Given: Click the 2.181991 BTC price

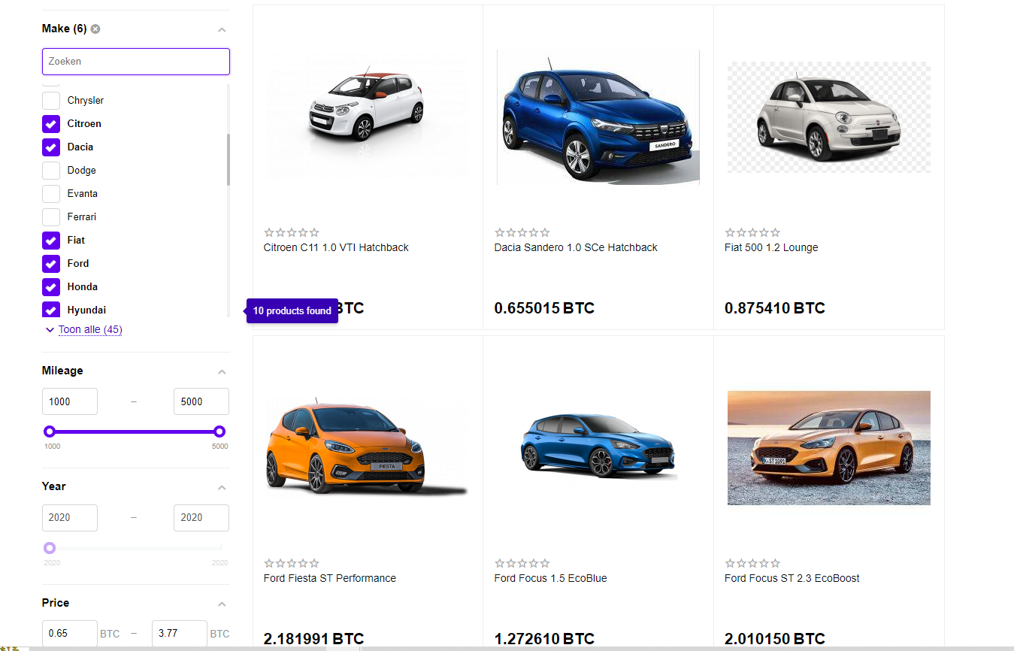Looking at the screenshot, I should (313, 639).
